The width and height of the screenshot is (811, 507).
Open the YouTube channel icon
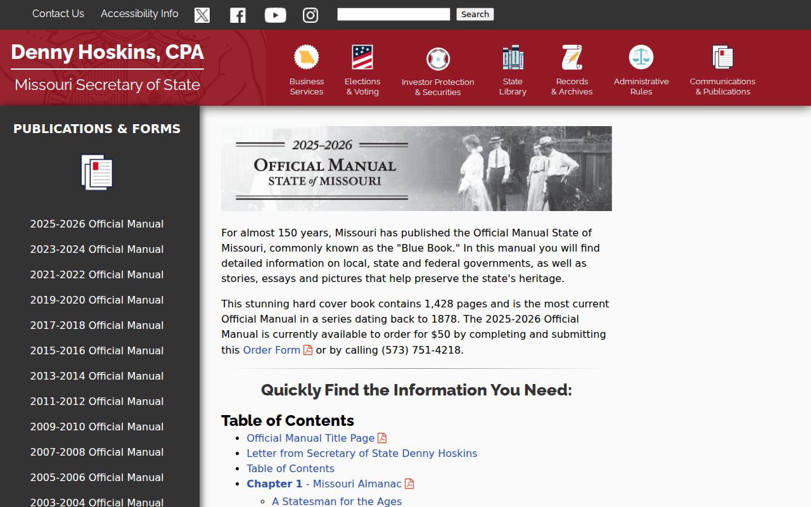click(x=275, y=15)
